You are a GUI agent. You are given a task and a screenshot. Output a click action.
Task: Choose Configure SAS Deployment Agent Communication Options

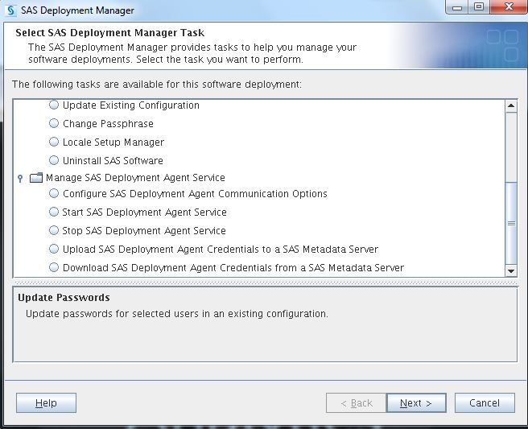[x=54, y=194]
